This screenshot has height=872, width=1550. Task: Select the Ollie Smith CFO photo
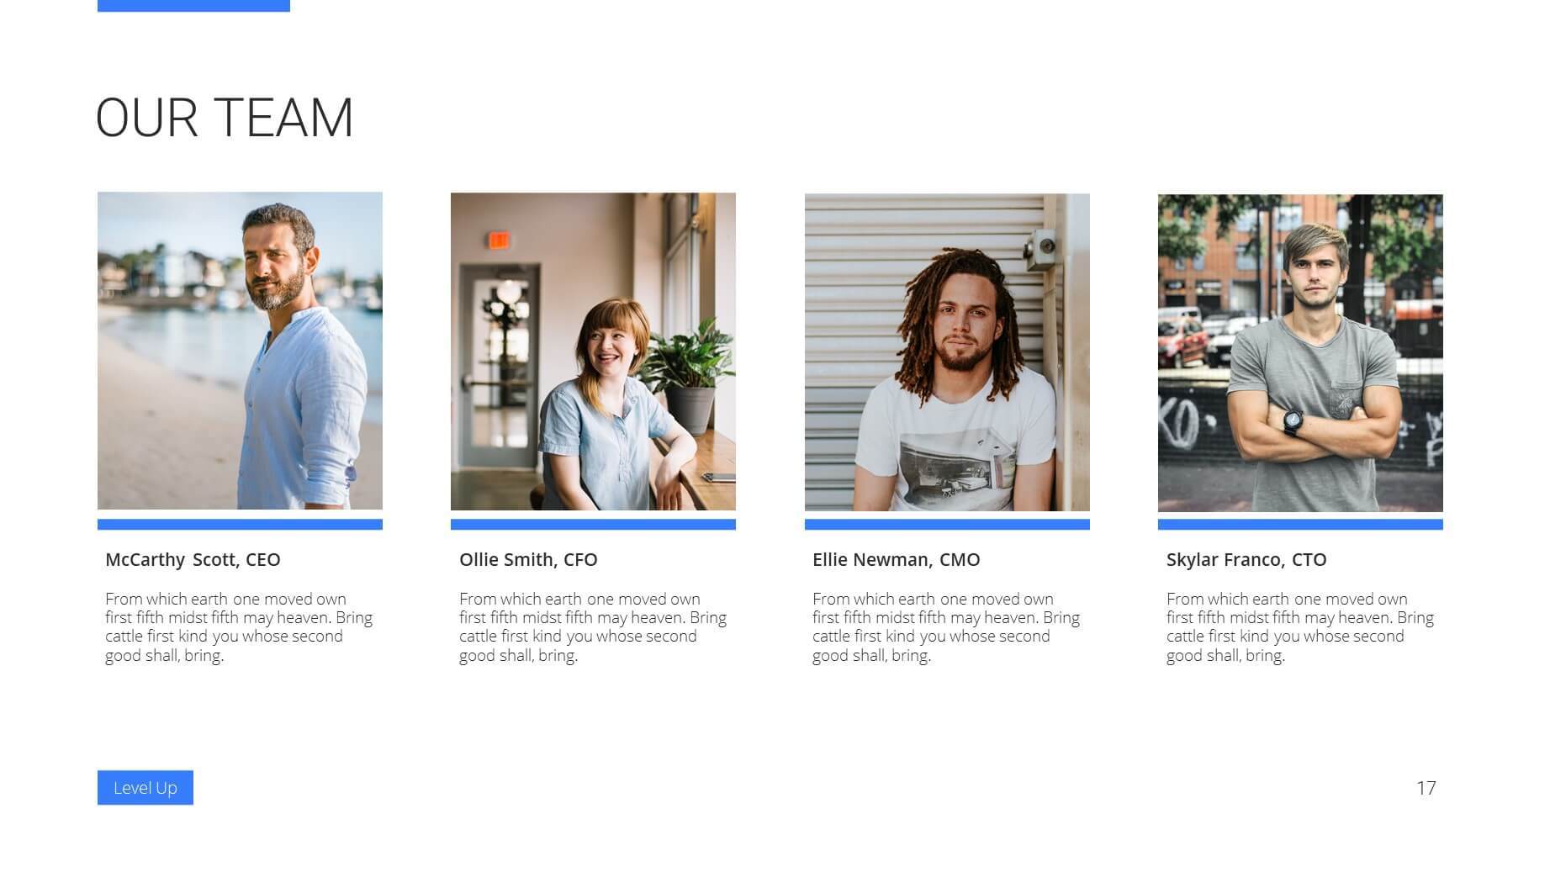click(593, 351)
